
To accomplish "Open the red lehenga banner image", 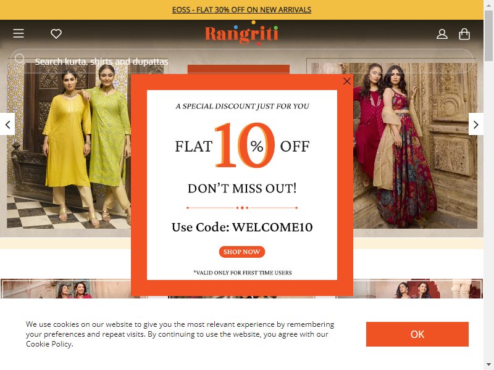I will 415,146.
